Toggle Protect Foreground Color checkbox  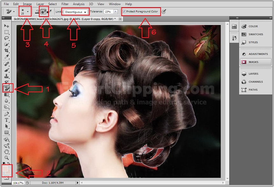pyautogui.click(x=124, y=12)
